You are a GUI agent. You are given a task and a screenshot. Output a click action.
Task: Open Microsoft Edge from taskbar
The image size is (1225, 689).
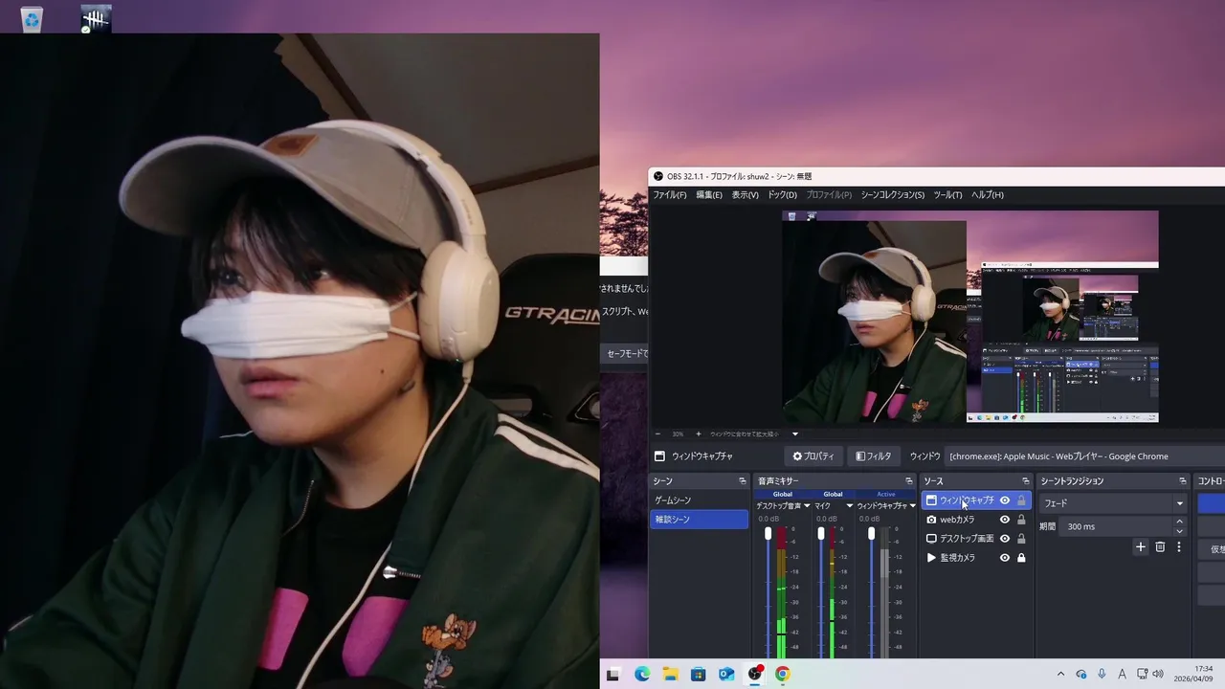tap(642, 674)
